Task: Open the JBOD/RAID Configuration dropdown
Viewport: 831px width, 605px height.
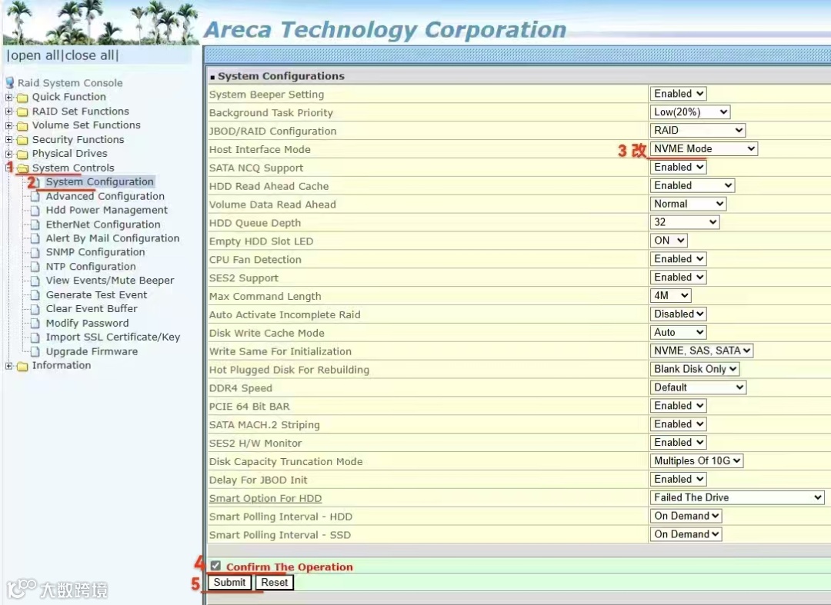Action: point(698,130)
